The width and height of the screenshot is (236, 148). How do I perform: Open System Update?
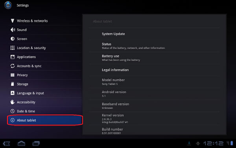pos(154,34)
